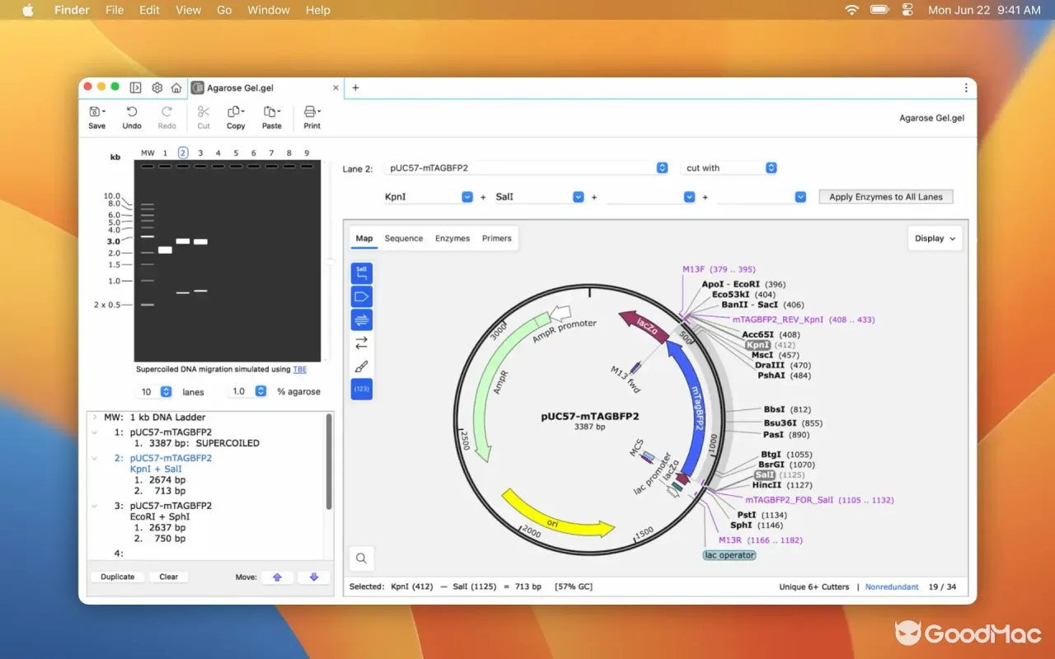Move the selected lane down
The image size is (1055, 659).
point(313,577)
